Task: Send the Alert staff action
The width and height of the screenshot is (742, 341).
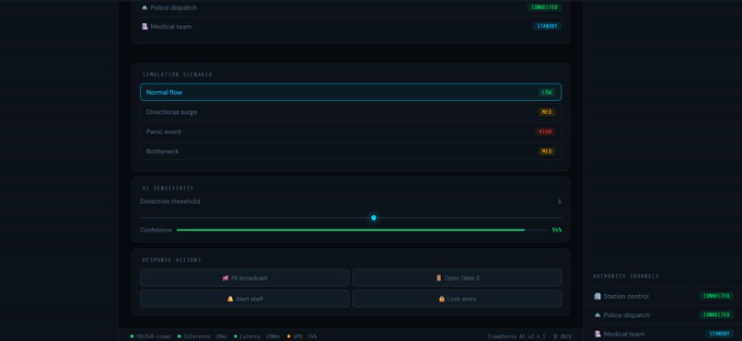Action: tap(245, 299)
